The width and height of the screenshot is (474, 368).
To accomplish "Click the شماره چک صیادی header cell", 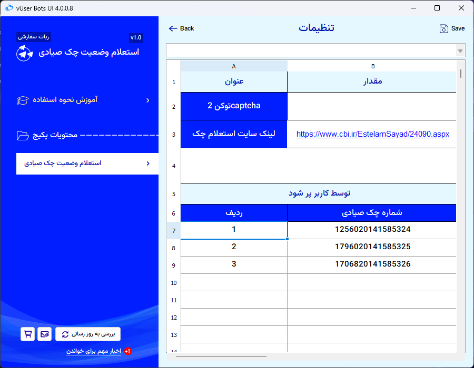I will (371, 213).
